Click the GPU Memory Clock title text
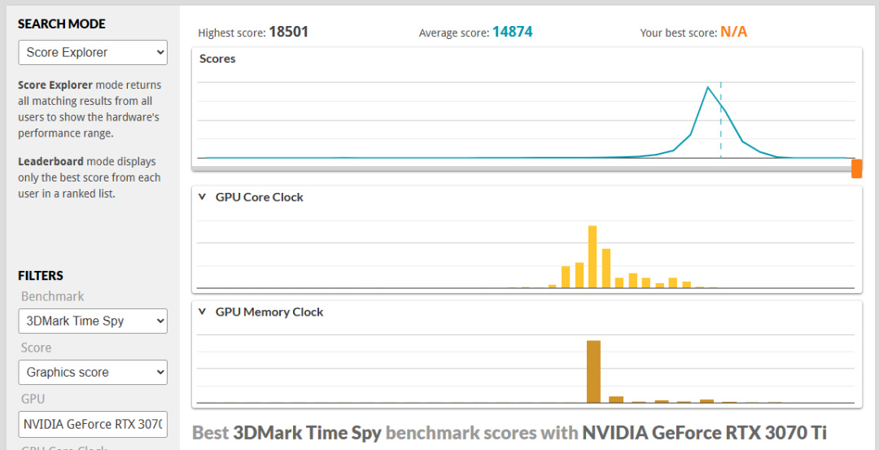Screen dimensions: 879x450 pos(269,312)
